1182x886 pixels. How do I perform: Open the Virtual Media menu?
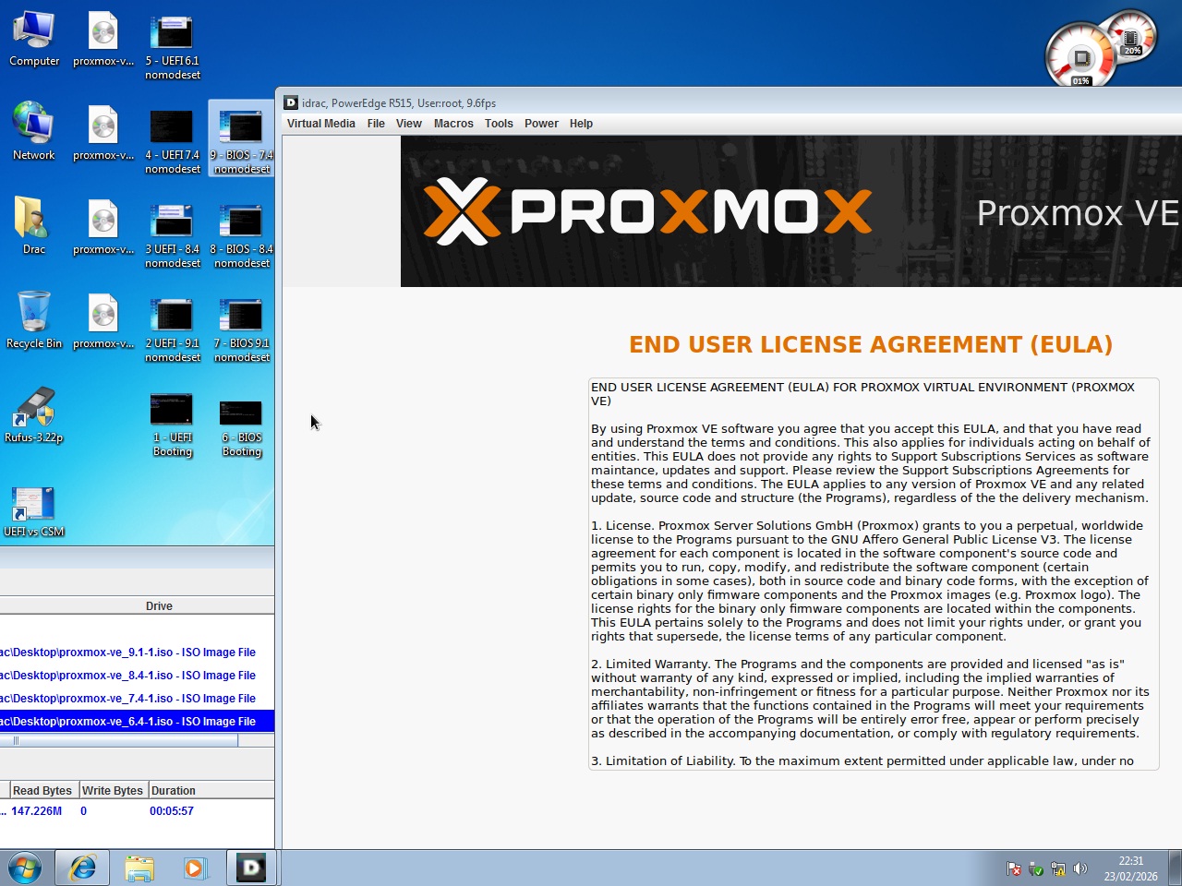pyautogui.click(x=320, y=124)
